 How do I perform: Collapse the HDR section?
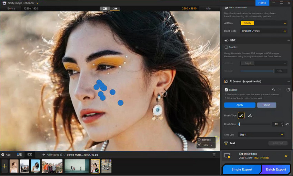tap(289, 40)
